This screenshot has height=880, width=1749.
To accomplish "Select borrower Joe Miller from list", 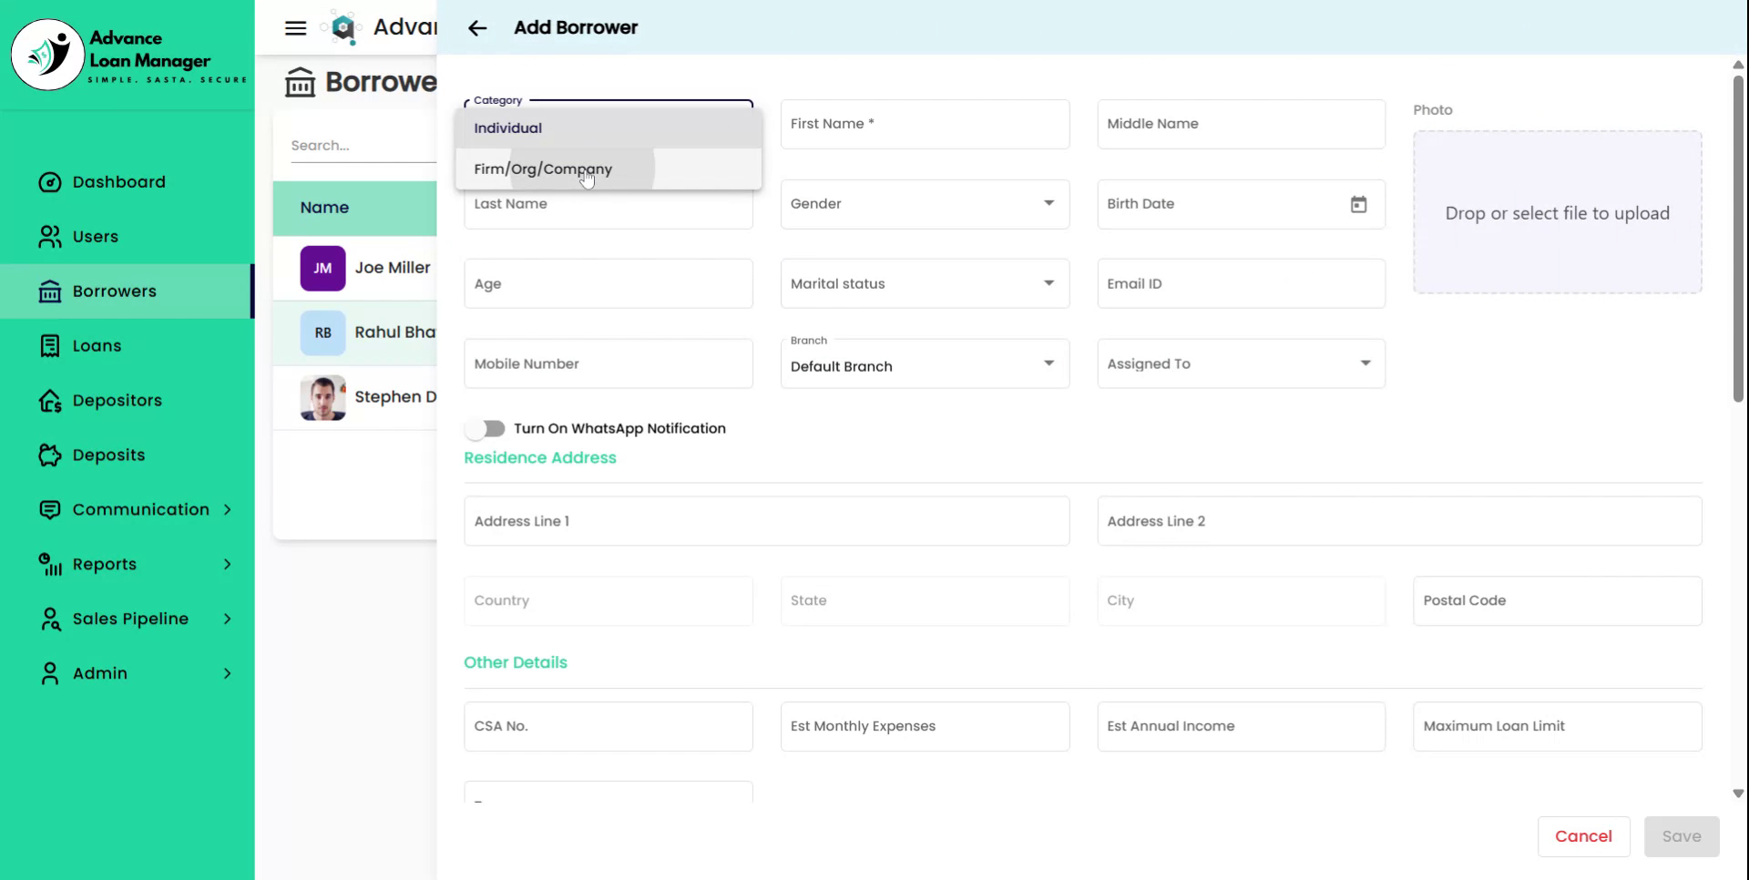I will click(393, 268).
